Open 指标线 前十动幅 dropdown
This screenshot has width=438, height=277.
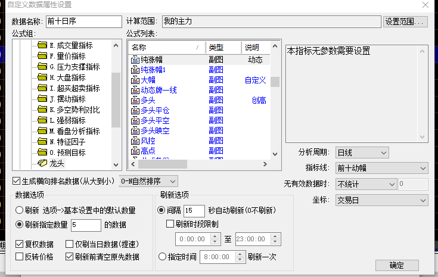point(381,168)
